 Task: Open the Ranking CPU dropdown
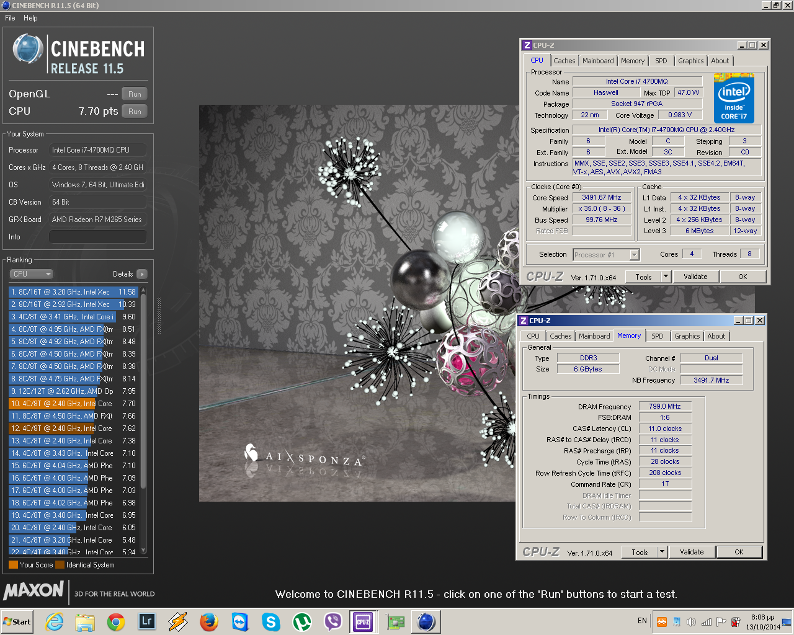pyautogui.click(x=31, y=274)
